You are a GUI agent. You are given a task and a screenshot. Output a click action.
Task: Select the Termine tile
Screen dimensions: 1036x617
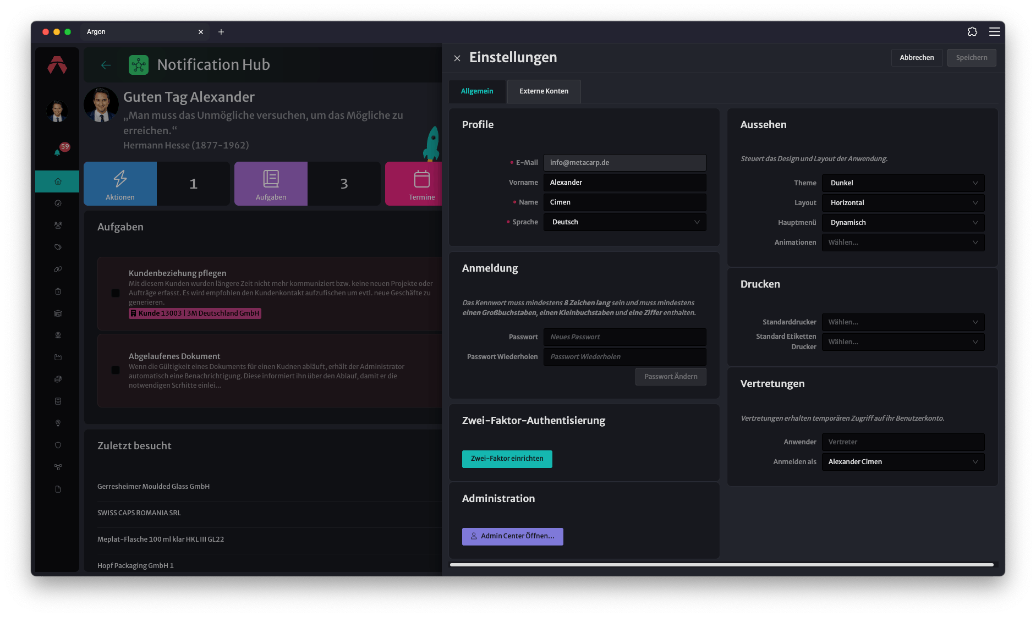coord(414,184)
